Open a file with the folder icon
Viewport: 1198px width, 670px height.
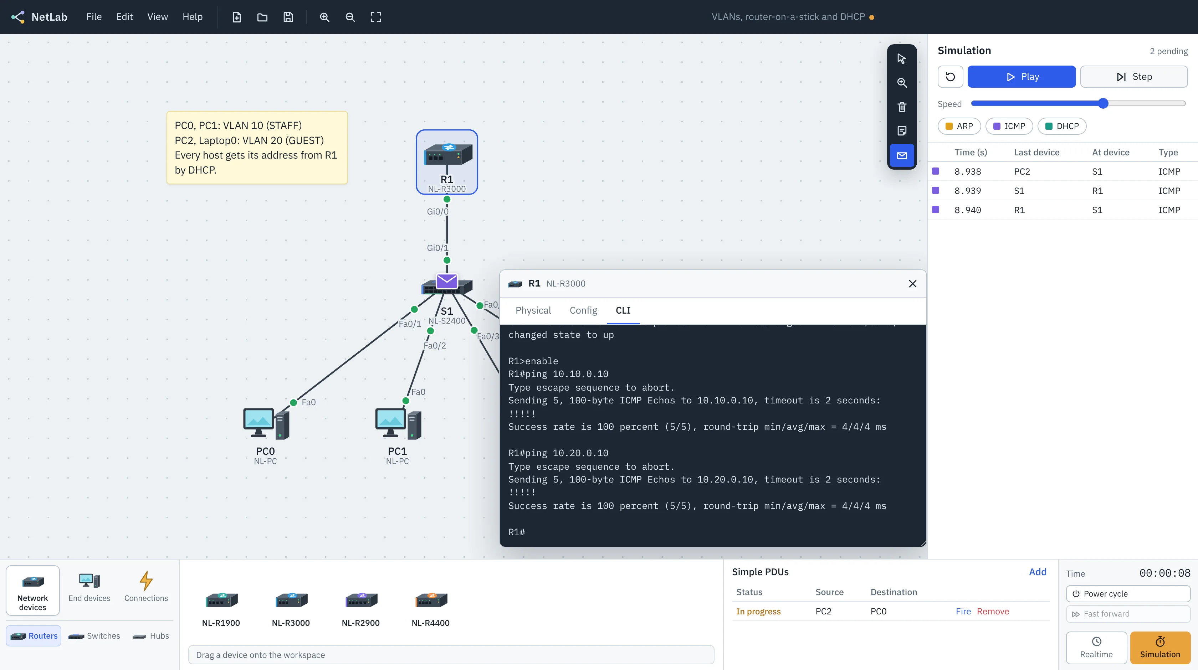(262, 17)
